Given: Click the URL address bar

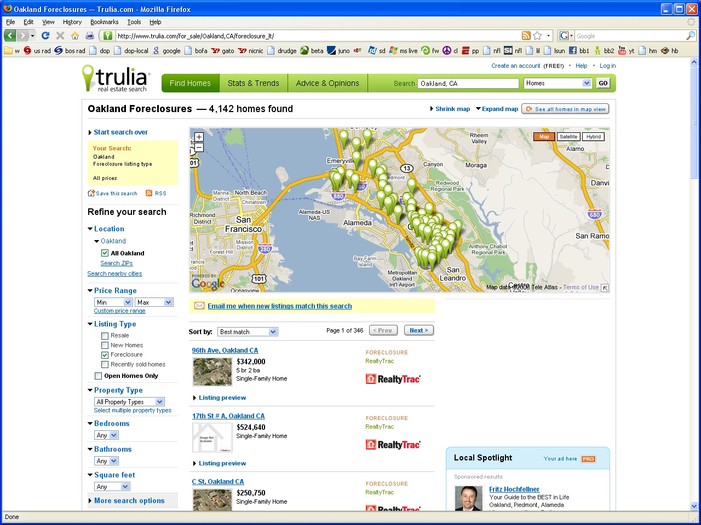Looking at the screenshot, I should tap(318, 36).
